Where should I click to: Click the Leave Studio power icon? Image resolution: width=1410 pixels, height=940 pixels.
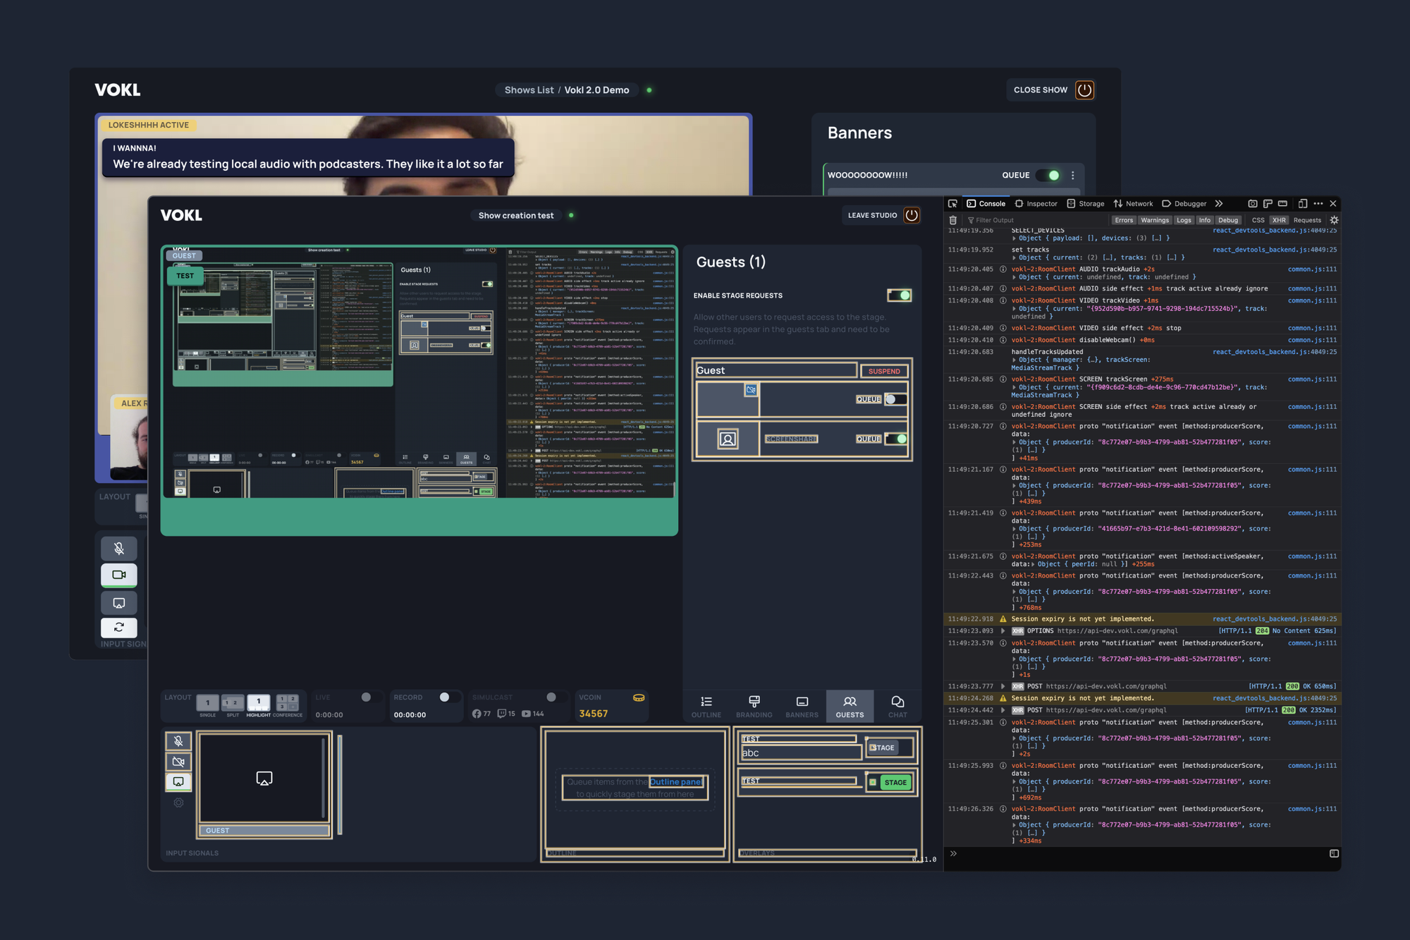(912, 215)
